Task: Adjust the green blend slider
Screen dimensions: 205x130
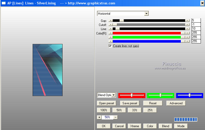Action: (161, 95)
